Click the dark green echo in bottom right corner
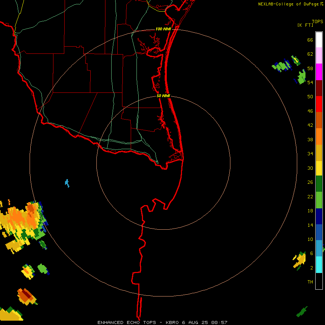Screen dimensions: 325x325 pos(302,312)
